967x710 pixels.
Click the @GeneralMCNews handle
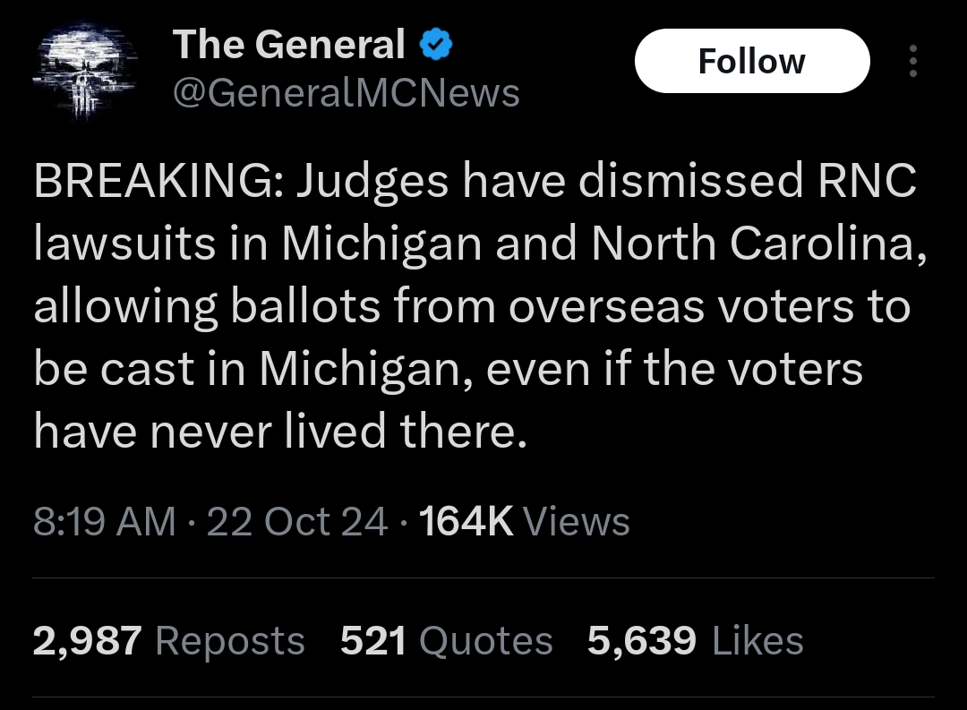click(345, 93)
